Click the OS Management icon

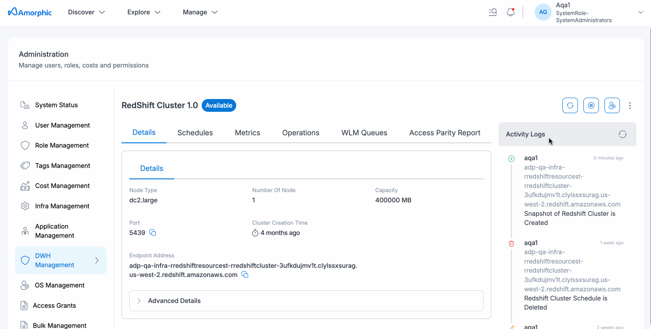[25, 285]
